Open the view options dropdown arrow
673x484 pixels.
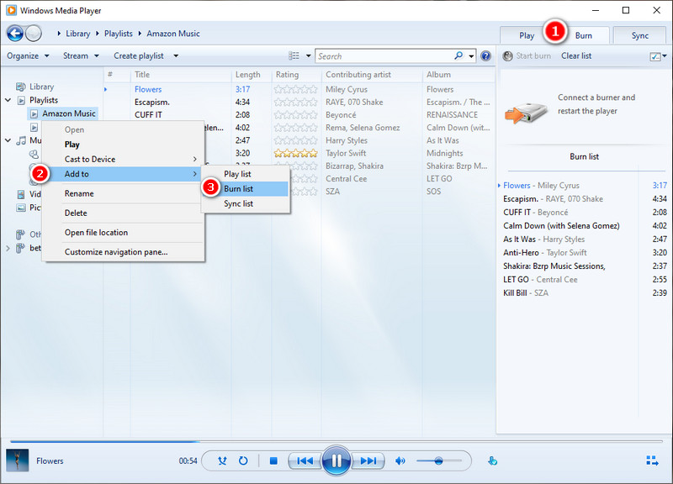click(x=308, y=55)
